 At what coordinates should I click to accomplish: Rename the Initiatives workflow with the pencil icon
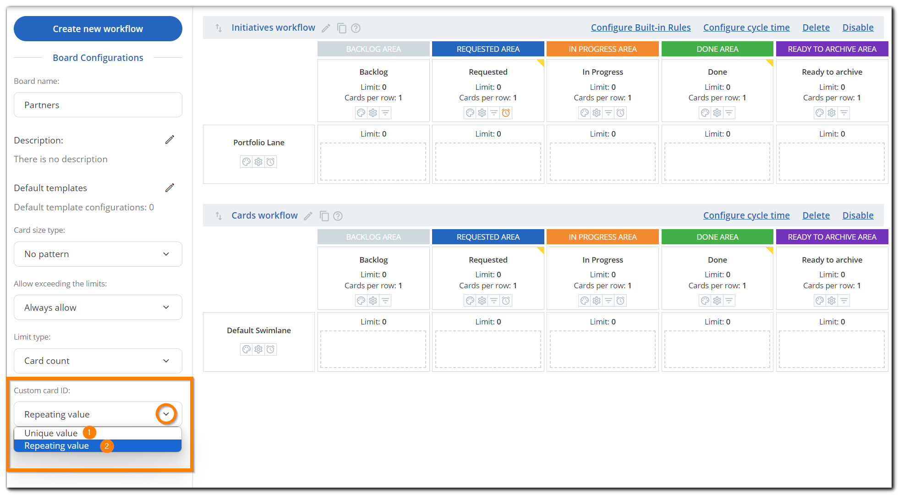pos(326,28)
